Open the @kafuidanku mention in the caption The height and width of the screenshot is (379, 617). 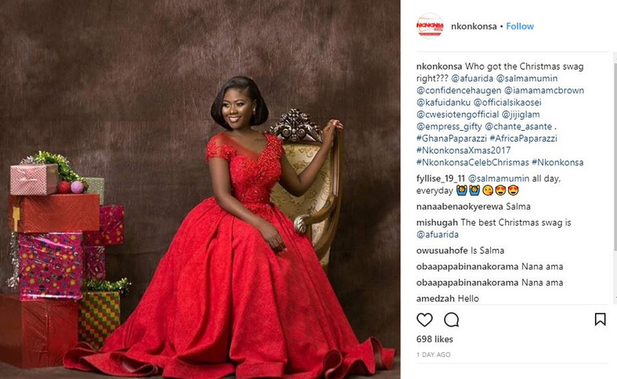pos(443,103)
